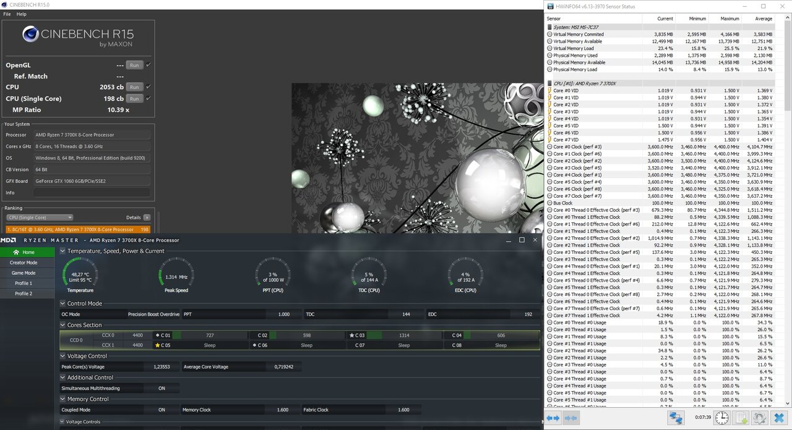Collapse the Memory Control section
The height and width of the screenshot is (430, 792).
(x=62, y=399)
